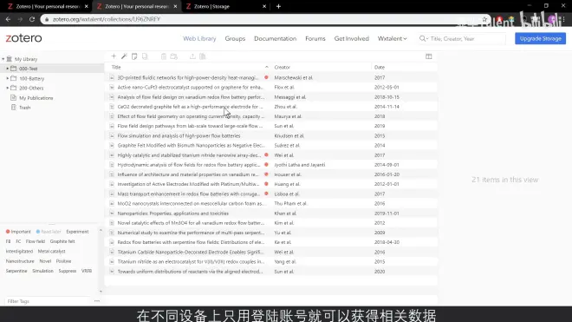Viewport: 572px width, 322px height.
Task: Click the Add by Identifier wand icon
Action: (124, 56)
